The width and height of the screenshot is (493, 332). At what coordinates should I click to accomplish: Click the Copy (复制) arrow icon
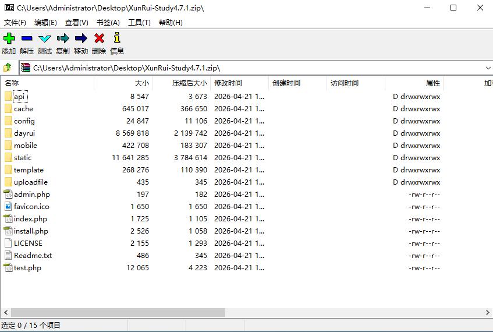63,38
